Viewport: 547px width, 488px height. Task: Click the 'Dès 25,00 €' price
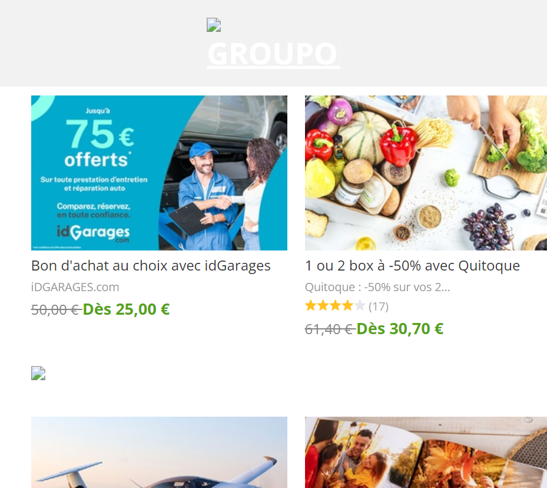[x=126, y=309]
